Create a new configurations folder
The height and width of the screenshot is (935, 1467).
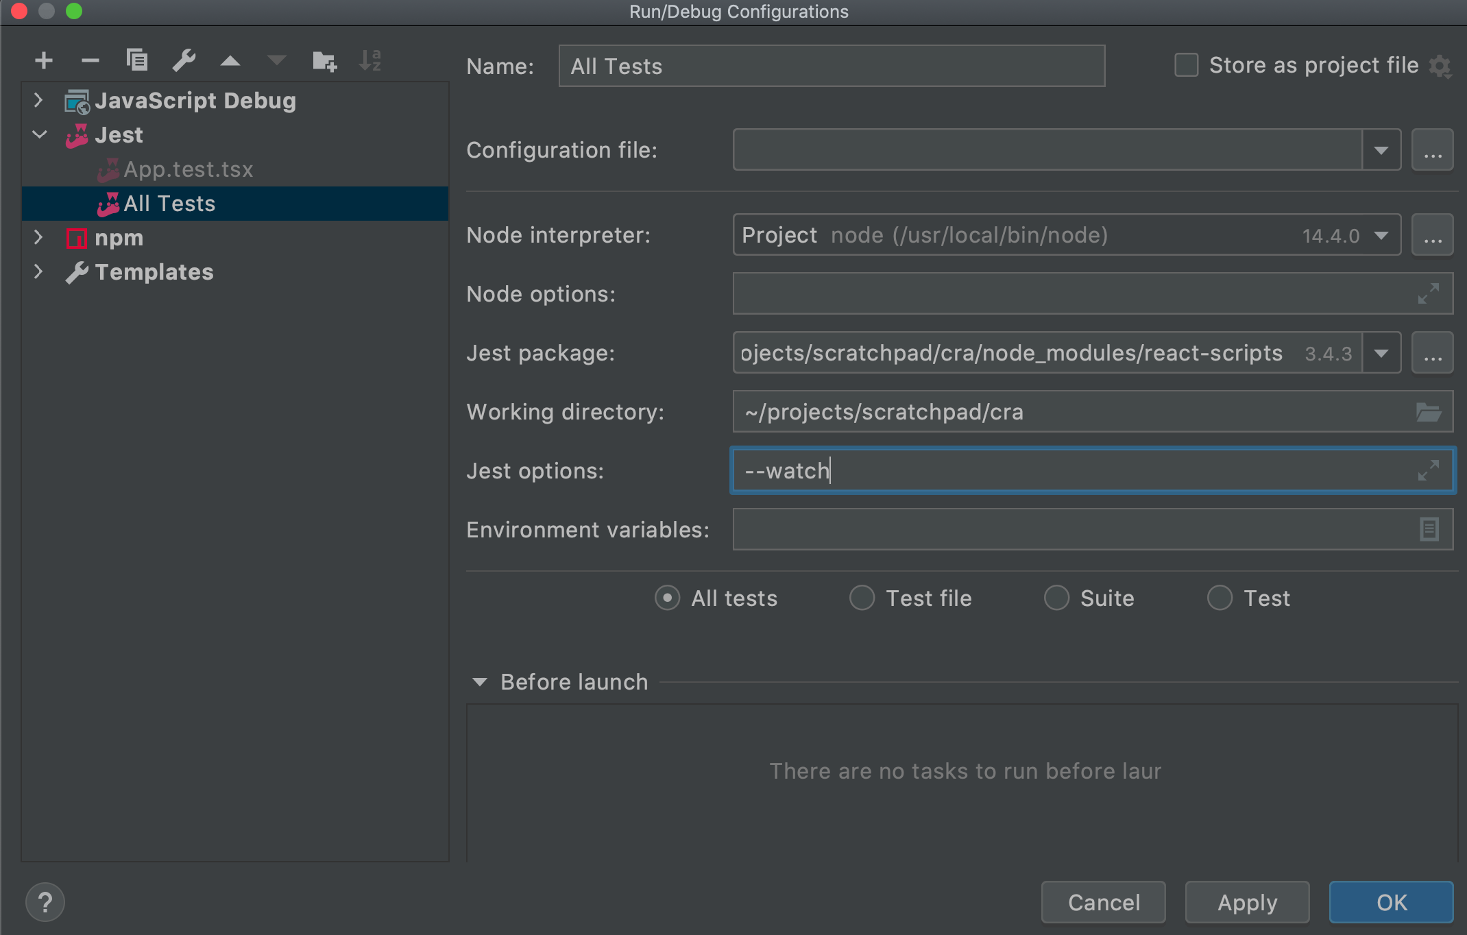[324, 60]
